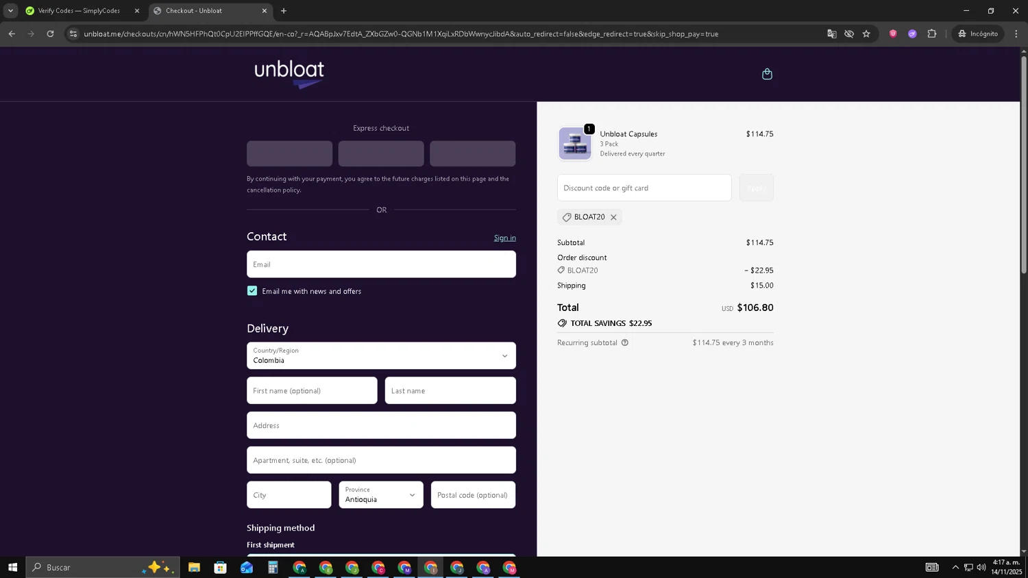This screenshot has height=578, width=1028.
Task: Open Windows Start menu
Action: 12,567
